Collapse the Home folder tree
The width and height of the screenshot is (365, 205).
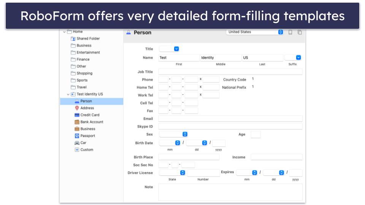click(x=65, y=32)
